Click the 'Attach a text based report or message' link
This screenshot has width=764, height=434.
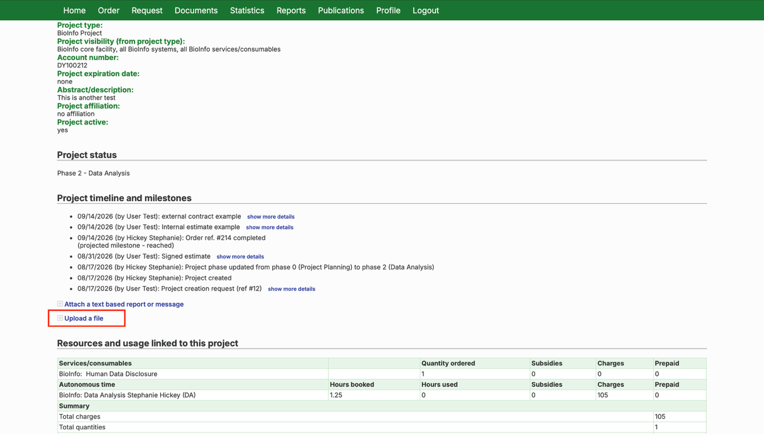124,304
